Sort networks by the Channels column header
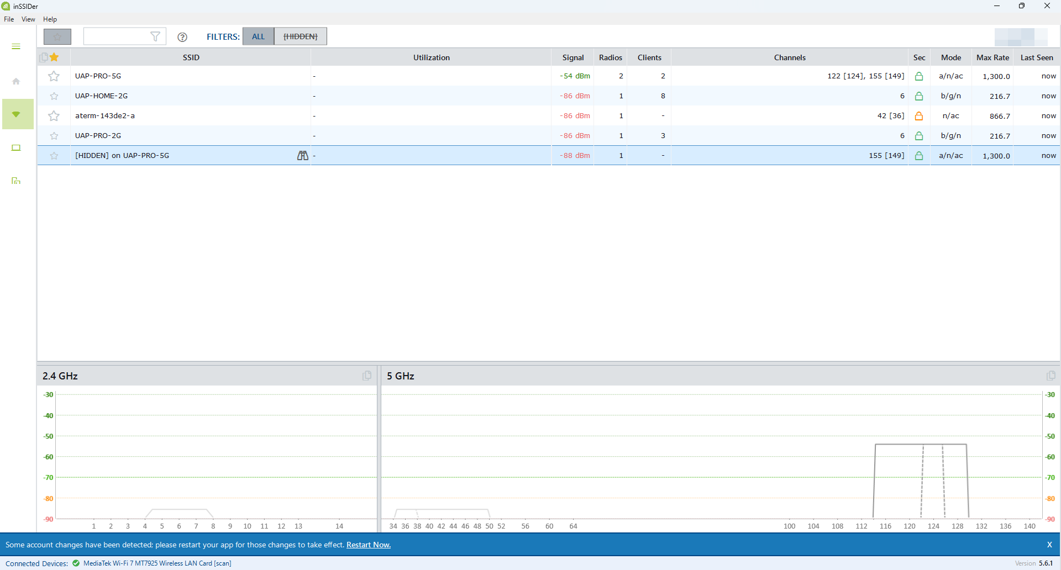The height and width of the screenshot is (570, 1061). 789,57
